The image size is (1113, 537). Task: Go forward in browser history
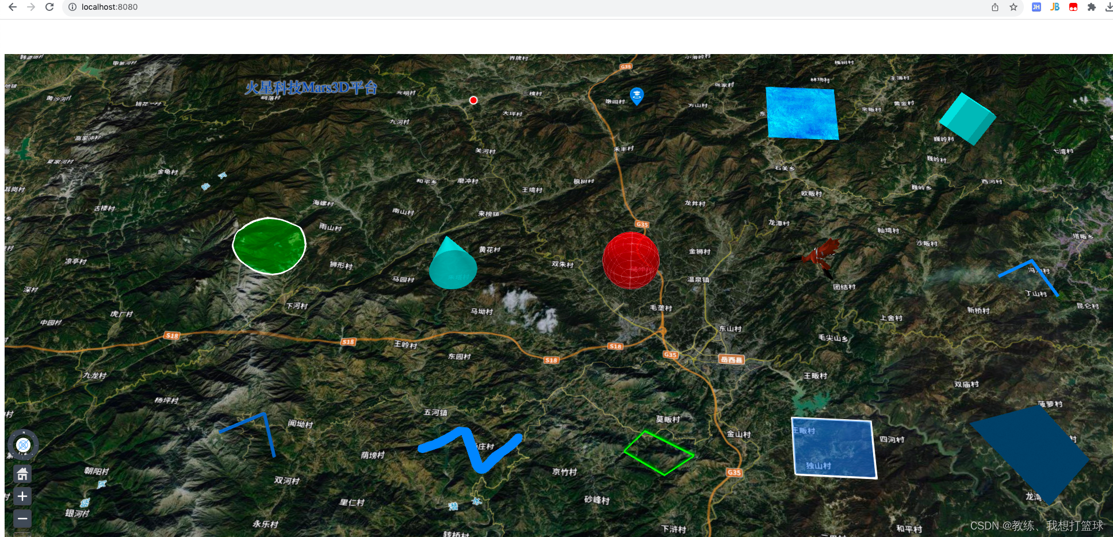[x=31, y=7]
